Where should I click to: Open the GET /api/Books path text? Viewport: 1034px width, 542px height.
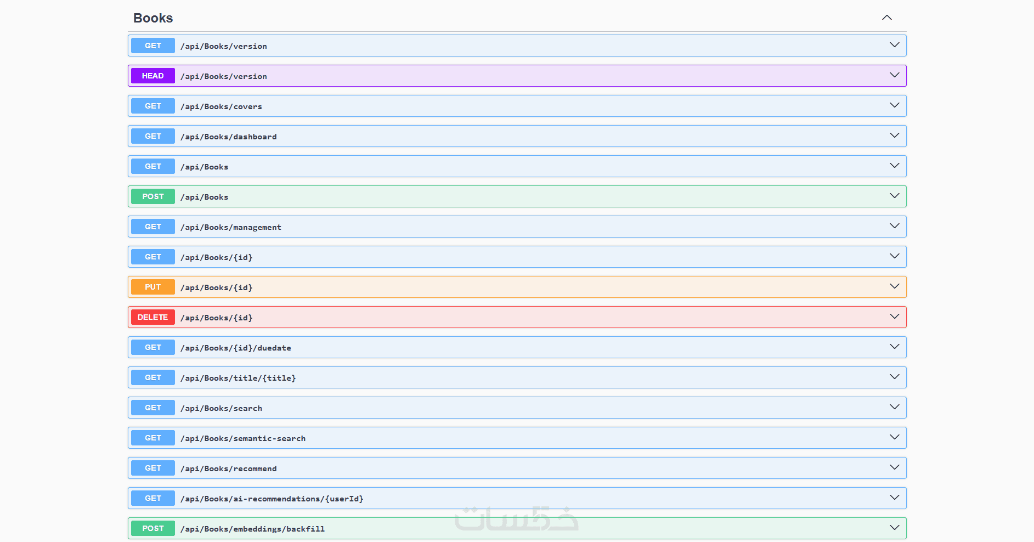[x=205, y=167]
